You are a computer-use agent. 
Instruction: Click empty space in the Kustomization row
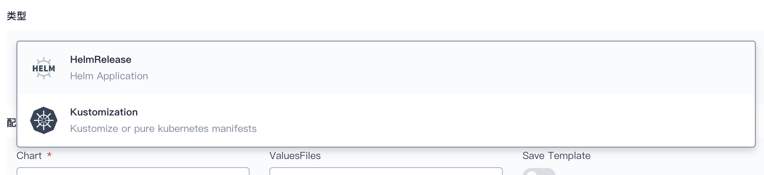coord(454,120)
